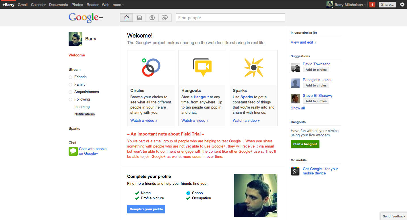The image size is (407, 220).
Task: Click the Google+ logo
Action: (x=86, y=17)
